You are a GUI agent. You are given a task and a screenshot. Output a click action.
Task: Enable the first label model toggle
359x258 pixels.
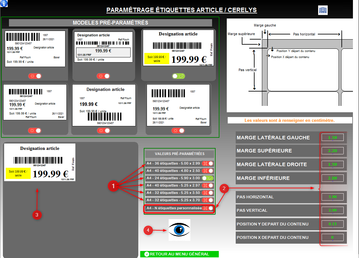(x=35, y=76)
